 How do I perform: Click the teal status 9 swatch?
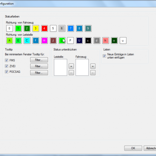[x=88, y=28]
